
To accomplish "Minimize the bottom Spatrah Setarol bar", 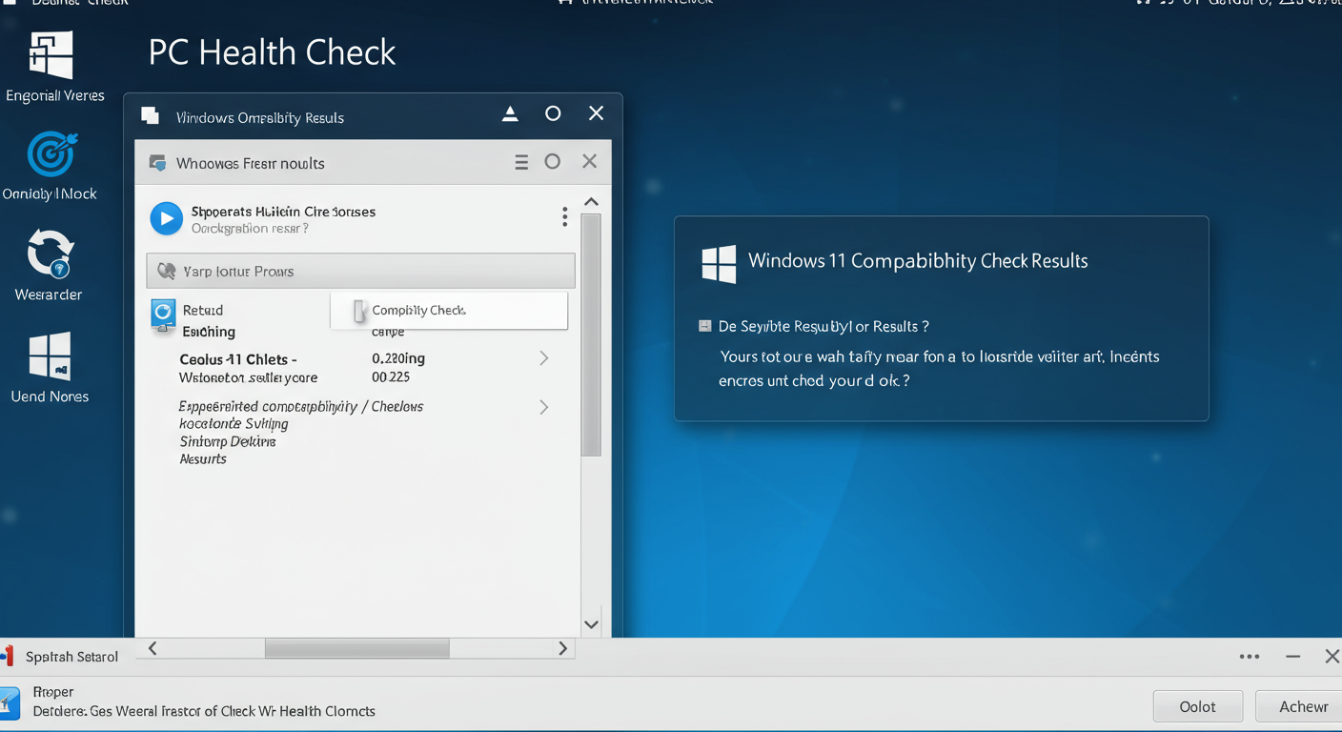I will click(1292, 657).
